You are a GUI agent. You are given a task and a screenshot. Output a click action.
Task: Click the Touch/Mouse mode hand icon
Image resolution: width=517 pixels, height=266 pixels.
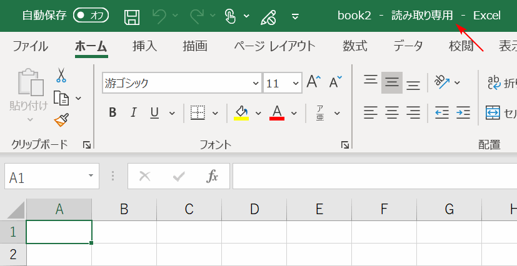pos(230,16)
